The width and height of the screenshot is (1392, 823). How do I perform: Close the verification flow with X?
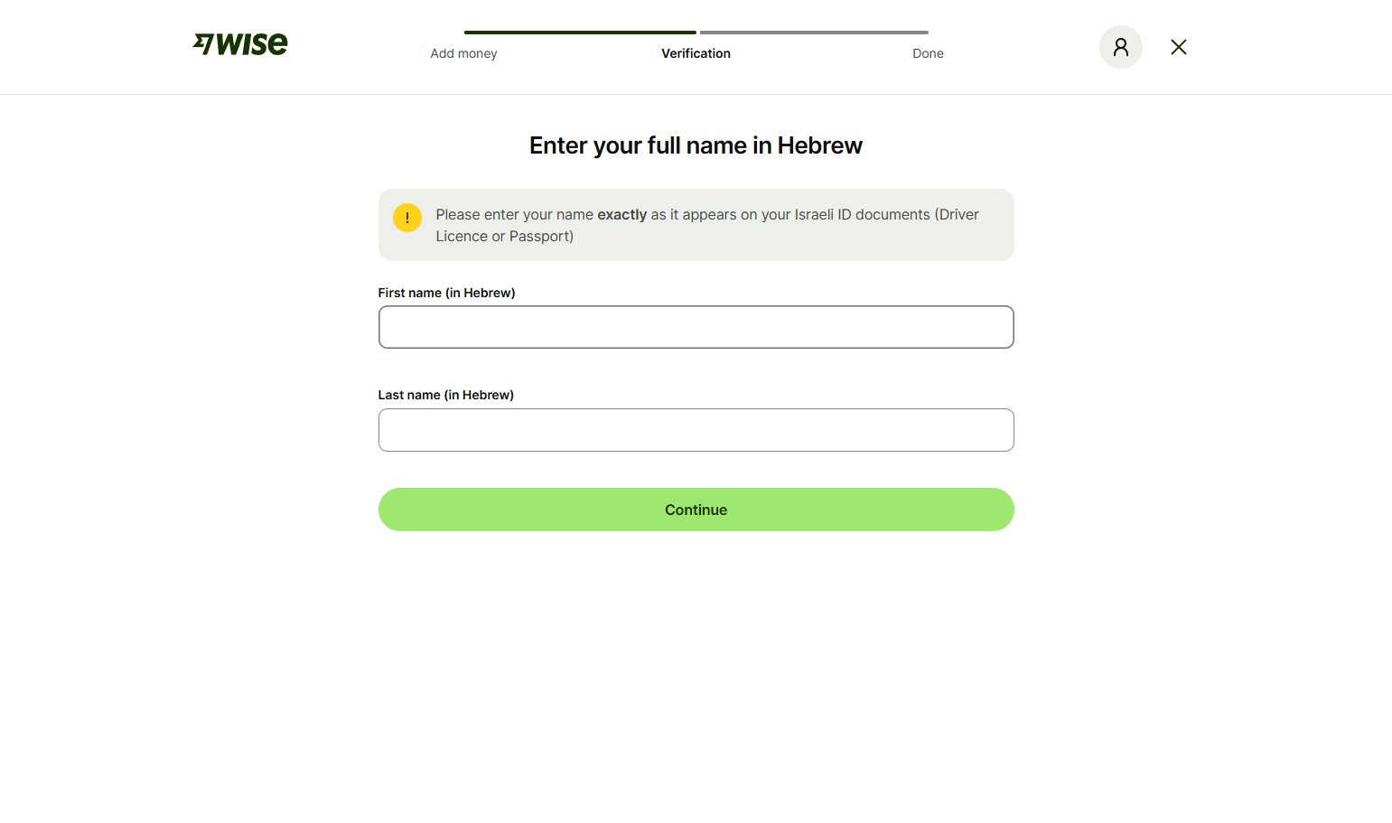[1178, 47]
